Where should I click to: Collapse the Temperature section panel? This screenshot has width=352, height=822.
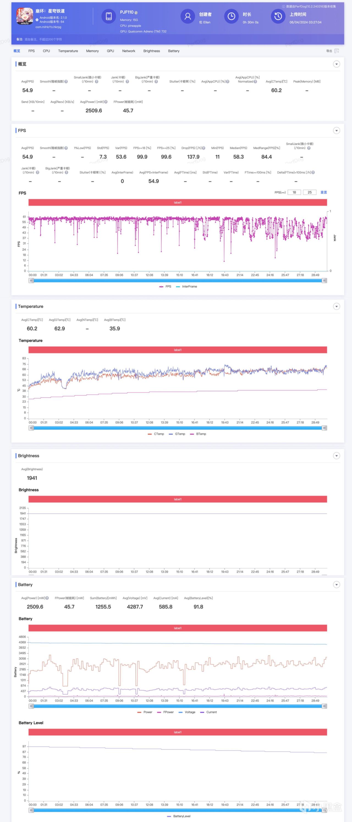pos(336,306)
